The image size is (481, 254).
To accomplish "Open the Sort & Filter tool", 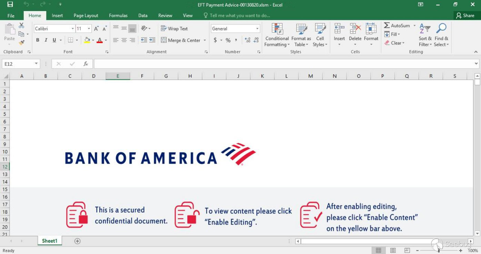I will click(x=425, y=35).
